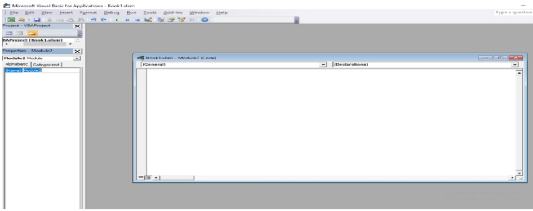Image resolution: width=533 pixels, height=211 pixels.
Task: Switch to Procedure View at the code window bottom
Action: coord(140,177)
